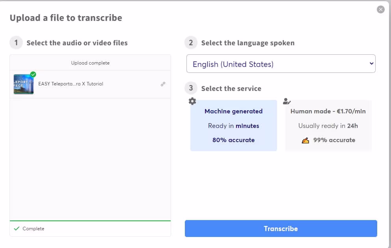
Task: Select the Machine generated service option
Action: (x=233, y=126)
